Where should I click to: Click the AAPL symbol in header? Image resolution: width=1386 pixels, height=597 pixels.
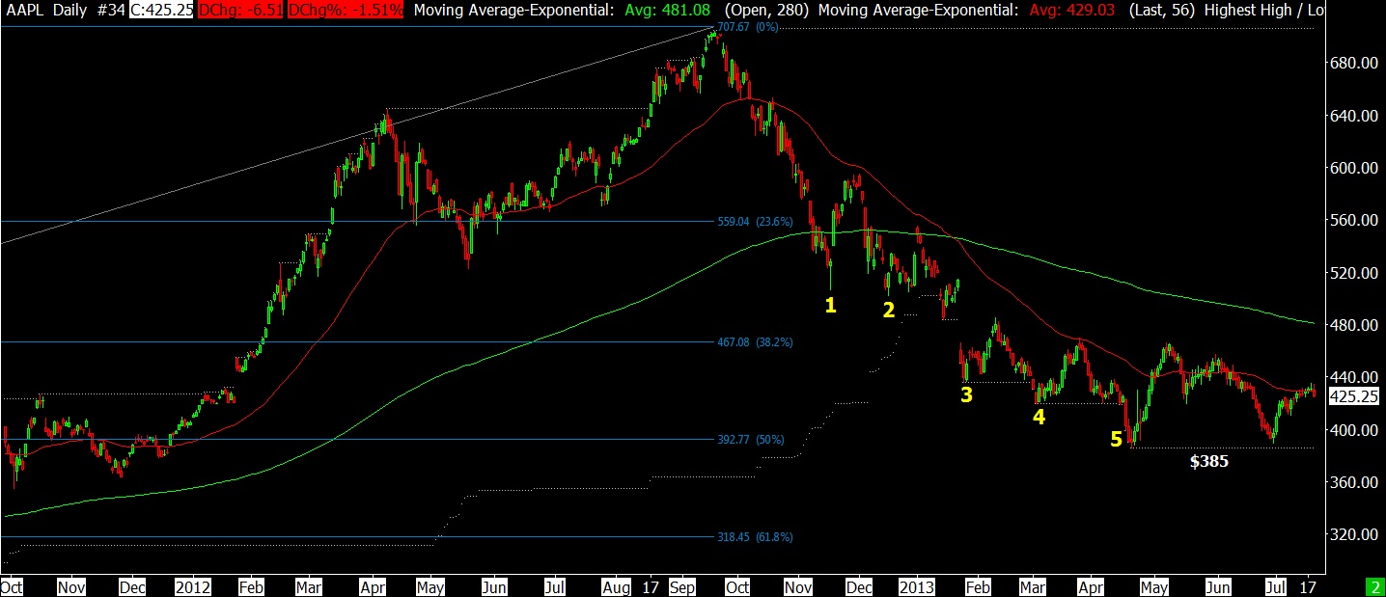(x=23, y=10)
